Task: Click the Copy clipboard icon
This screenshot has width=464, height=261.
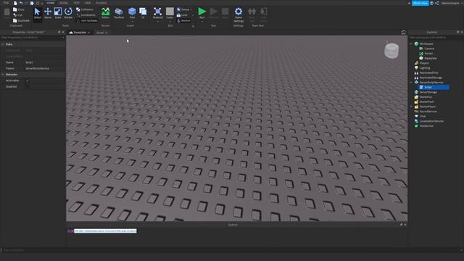Action: tap(14, 9)
